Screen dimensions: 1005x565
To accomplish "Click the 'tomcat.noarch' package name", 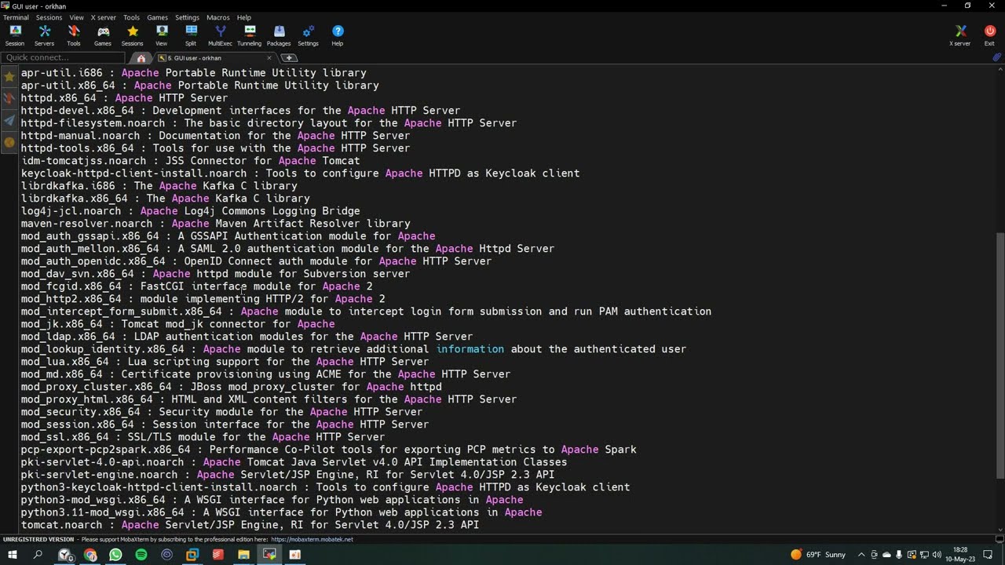I will click(62, 525).
